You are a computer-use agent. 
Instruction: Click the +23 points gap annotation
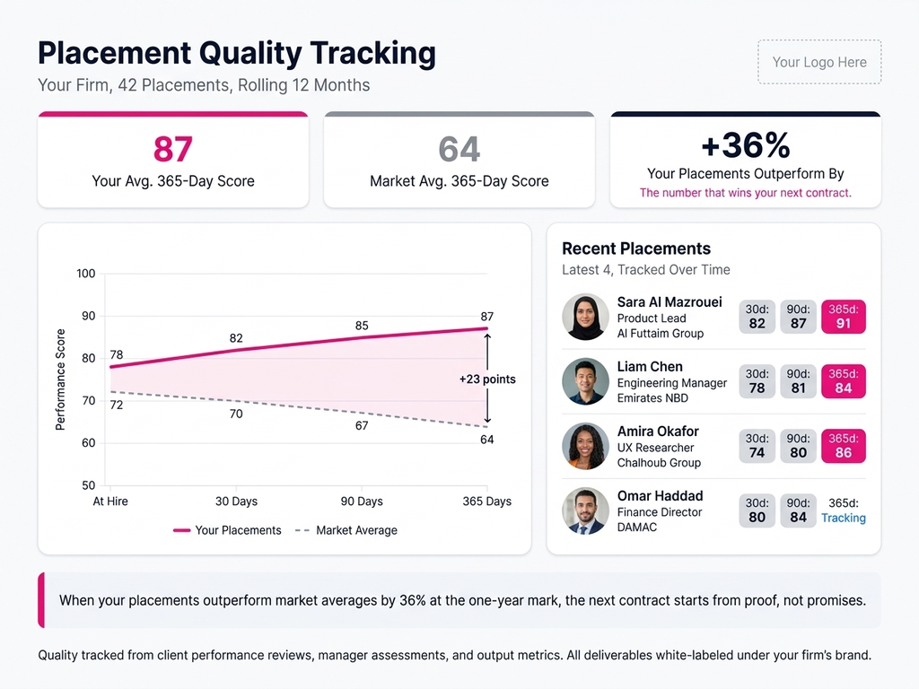click(487, 379)
